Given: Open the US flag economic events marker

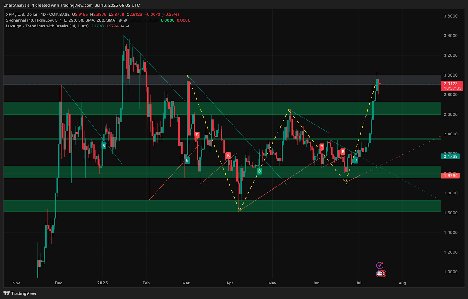Looking at the screenshot, I should pos(380,274).
